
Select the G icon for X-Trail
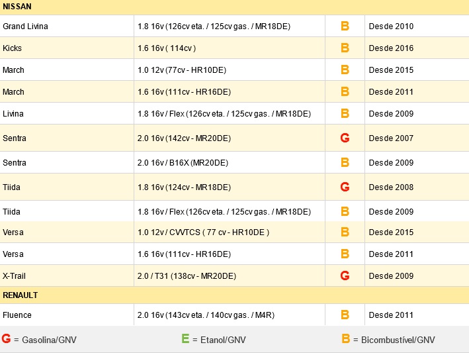click(x=345, y=276)
